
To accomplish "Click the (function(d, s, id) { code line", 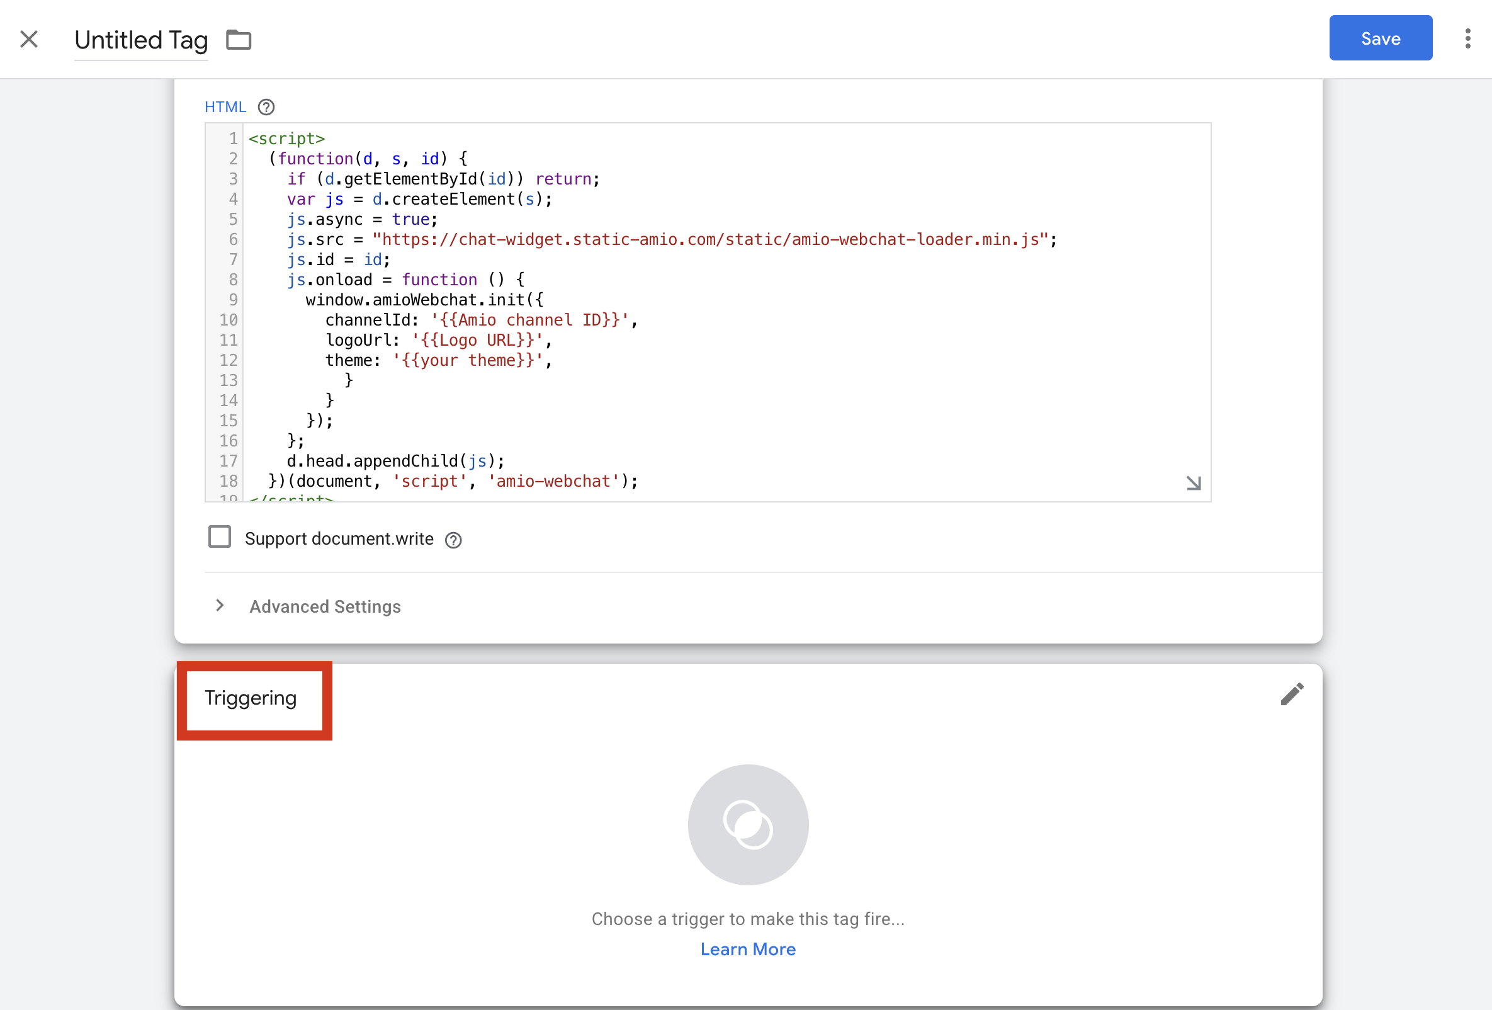I will [368, 159].
